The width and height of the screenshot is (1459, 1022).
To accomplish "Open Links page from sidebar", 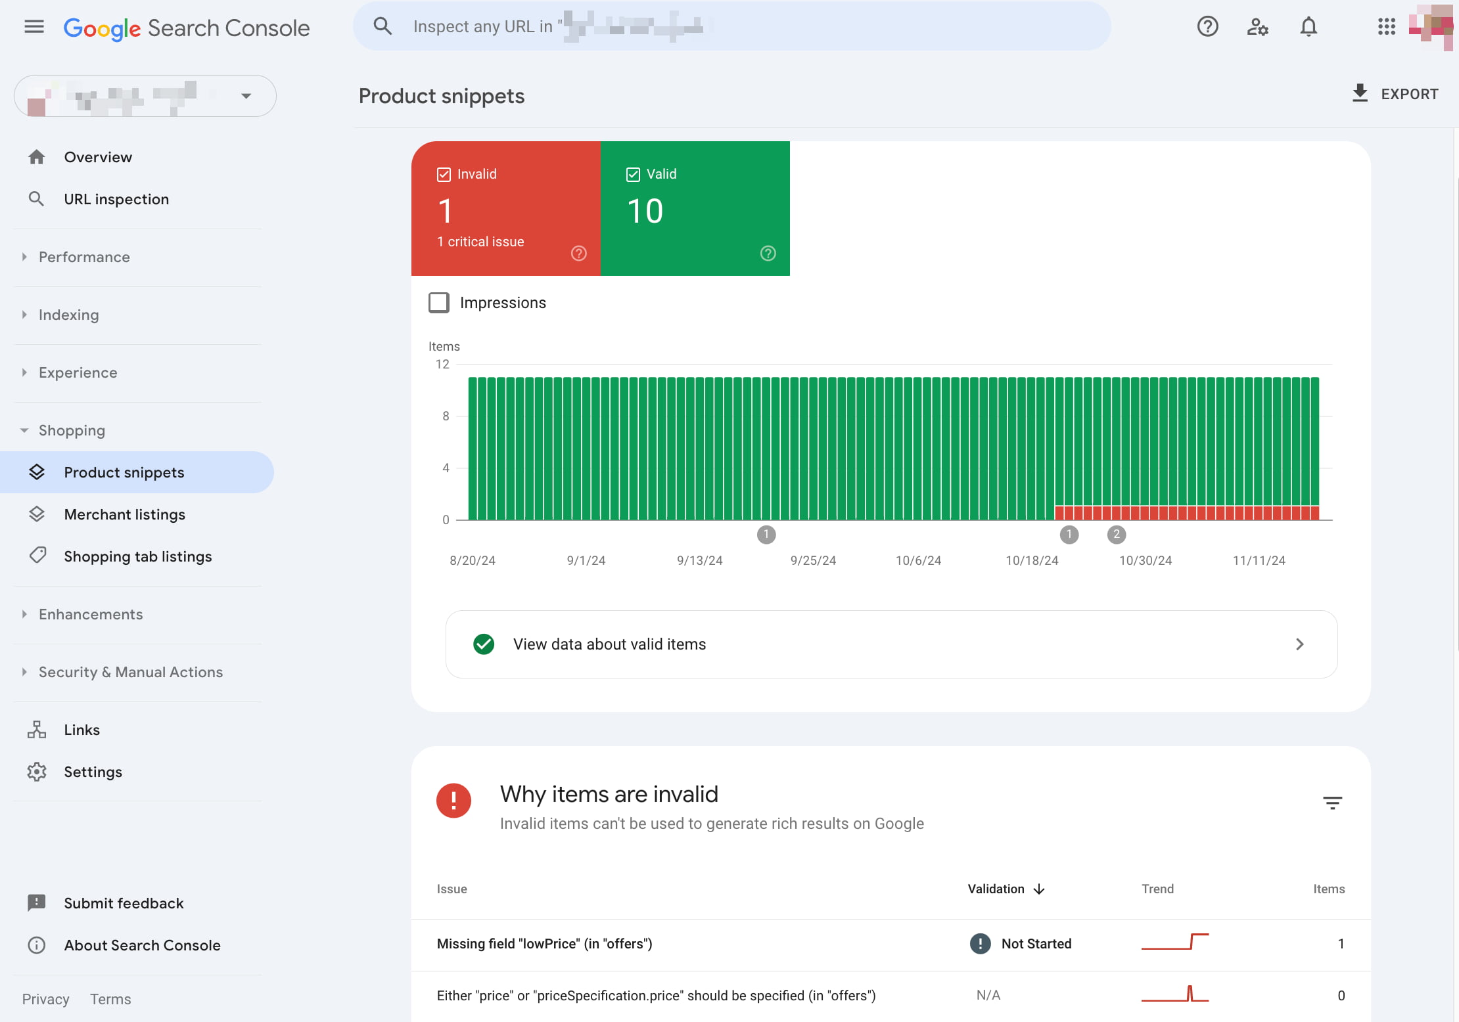I will 81,730.
